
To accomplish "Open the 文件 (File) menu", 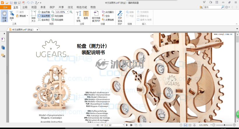I will (6, 7).
